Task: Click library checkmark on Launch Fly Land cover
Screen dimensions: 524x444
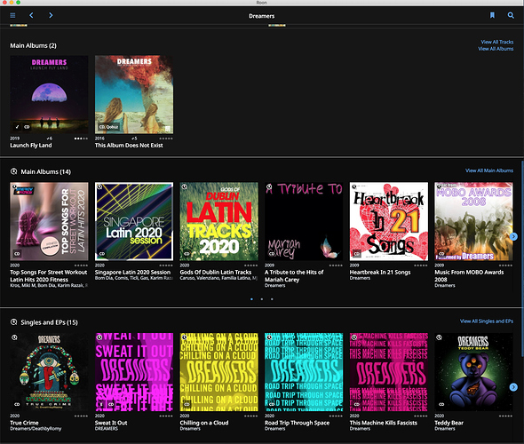Action: pos(17,127)
